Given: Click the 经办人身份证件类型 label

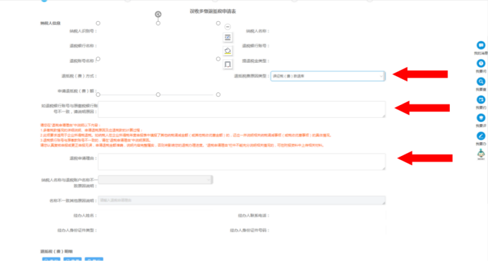Looking at the screenshot, I should (x=77, y=231).
